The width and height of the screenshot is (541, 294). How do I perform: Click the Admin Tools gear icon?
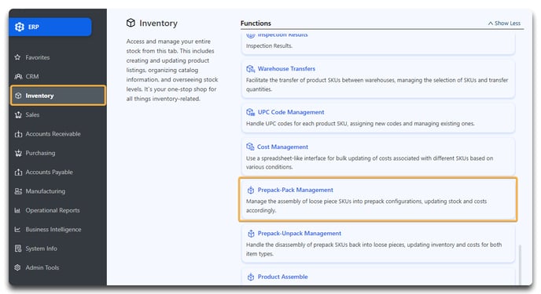point(17,267)
